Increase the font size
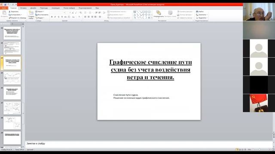 click(73, 13)
